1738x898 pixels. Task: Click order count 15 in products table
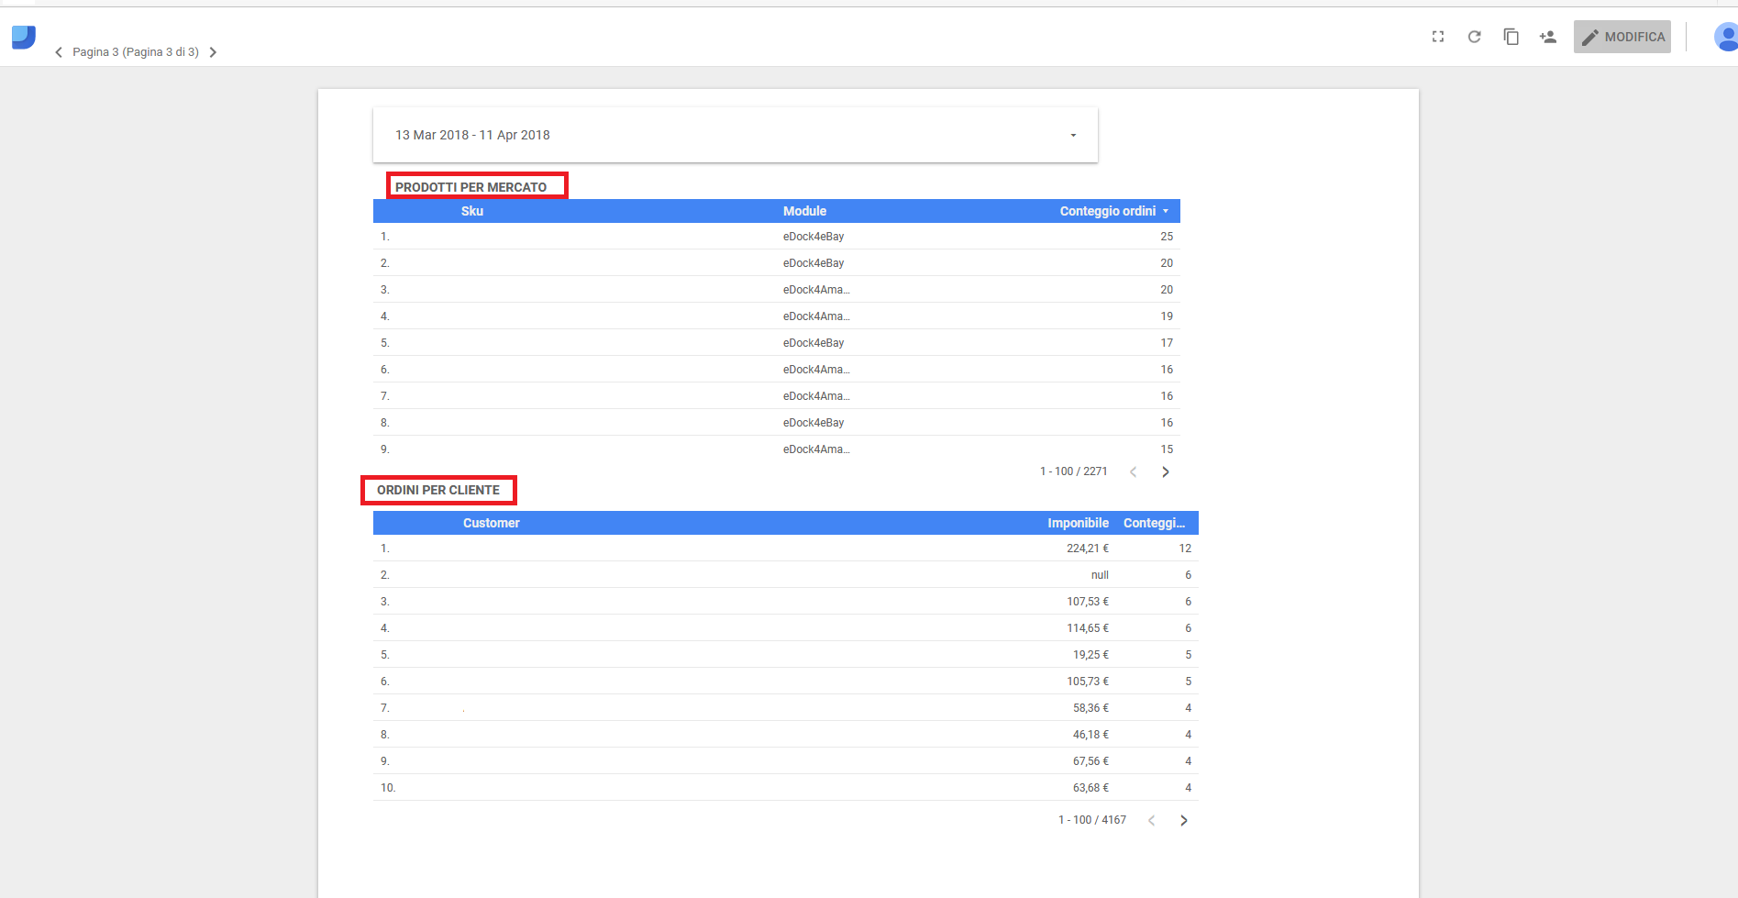[1167, 449]
